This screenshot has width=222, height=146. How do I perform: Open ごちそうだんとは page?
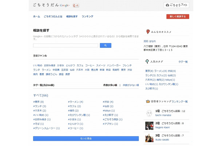point(53,16)
